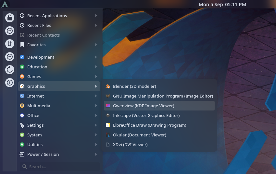Click the System category icon
The width and height of the screenshot is (276, 174).
22,135
